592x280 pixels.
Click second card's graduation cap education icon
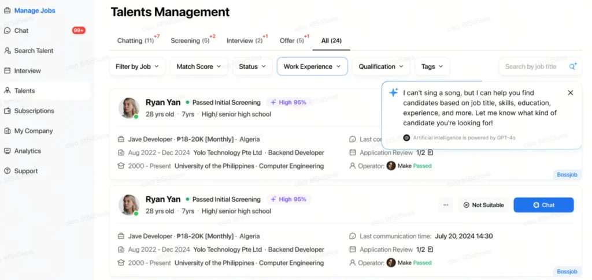(x=121, y=263)
